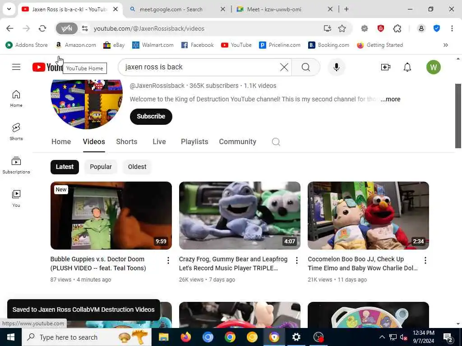462x346 pixels.
Task: Select the channel Videos tab
Action: [x=94, y=142]
